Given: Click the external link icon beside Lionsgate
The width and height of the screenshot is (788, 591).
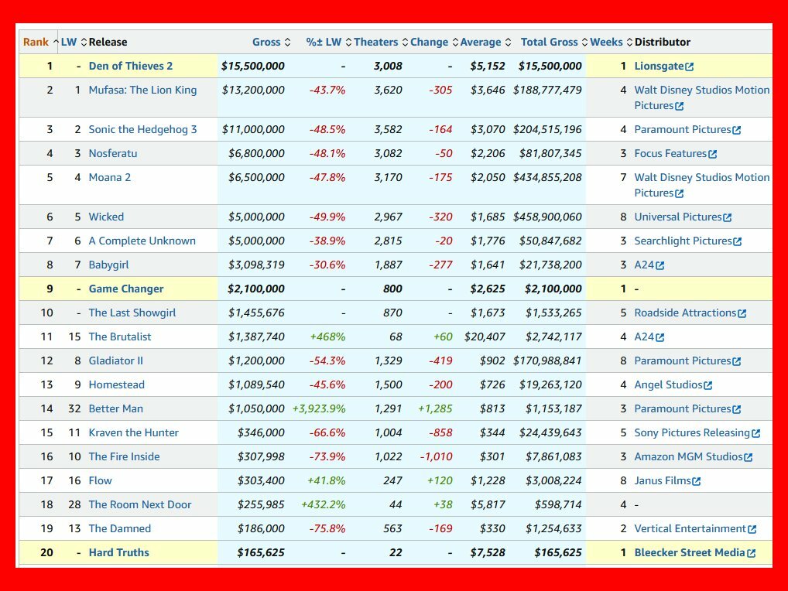Looking at the screenshot, I should 690,67.
